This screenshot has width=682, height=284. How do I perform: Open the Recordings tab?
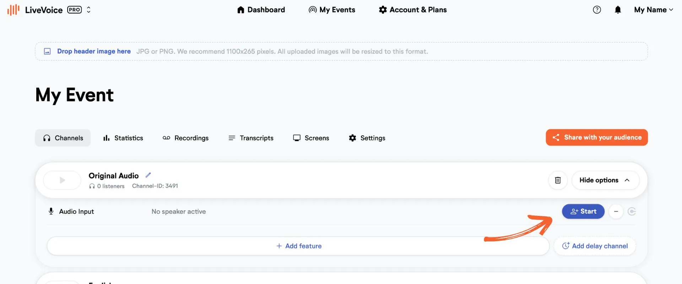[185, 138]
